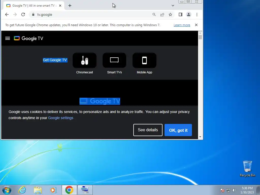Select the Recycle Bin desktop icon

pos(247,169)
